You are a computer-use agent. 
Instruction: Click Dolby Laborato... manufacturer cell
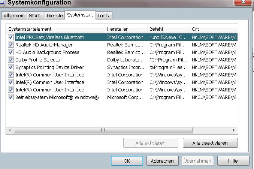125,60
